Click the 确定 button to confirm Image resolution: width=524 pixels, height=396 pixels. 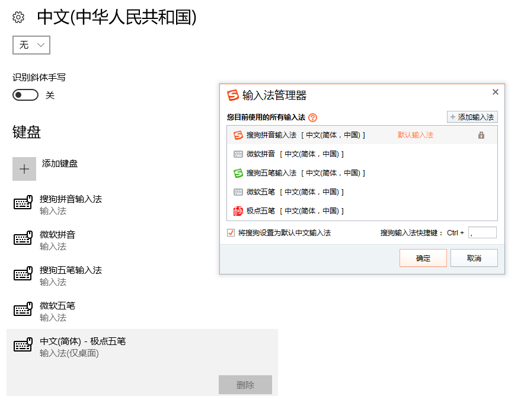[x=423, y=258]
